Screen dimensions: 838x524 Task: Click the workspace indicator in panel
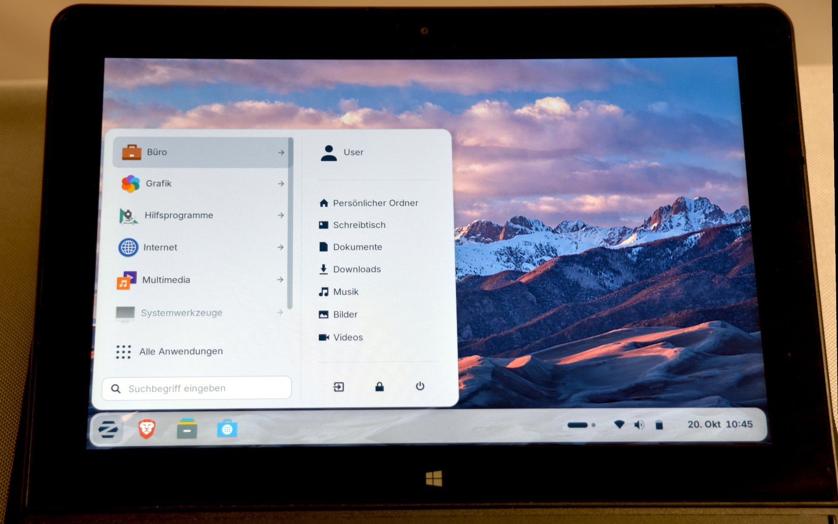click(x=581, y=425)
